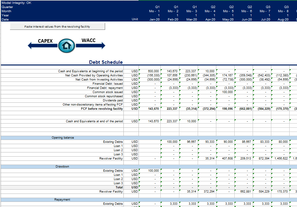Image resolution: width=297 pixels, height=207 pixels.
Task: Select the 600,000 beginning cash value
Action: 153,71
